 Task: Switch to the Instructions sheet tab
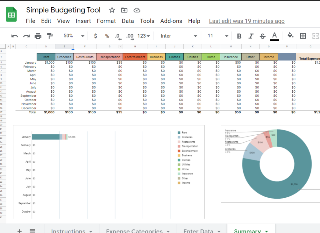point(68,231)
